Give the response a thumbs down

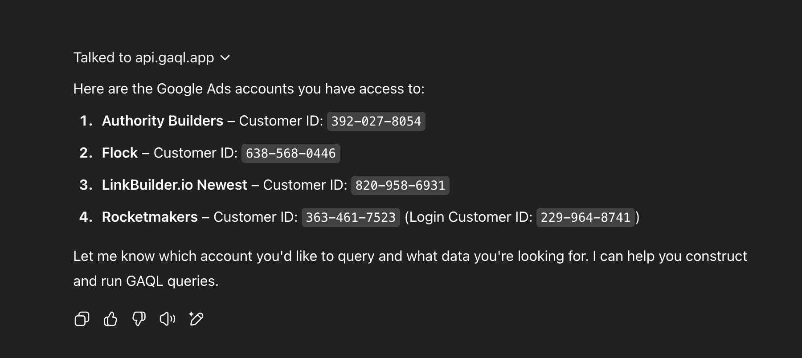tap(139, 318)
